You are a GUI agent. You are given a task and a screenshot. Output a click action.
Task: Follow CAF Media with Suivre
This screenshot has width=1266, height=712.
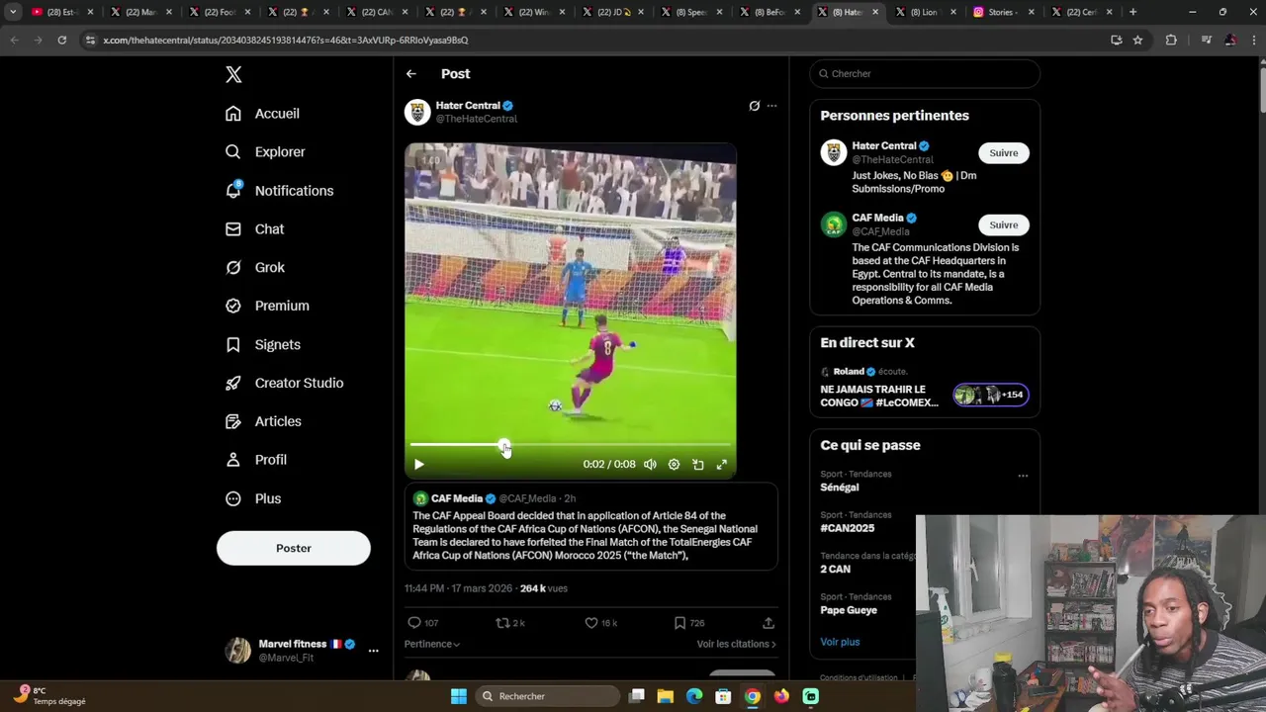1004,225
